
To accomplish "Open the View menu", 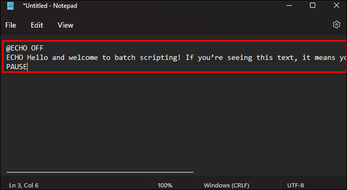I will click(x=66, y=25).
